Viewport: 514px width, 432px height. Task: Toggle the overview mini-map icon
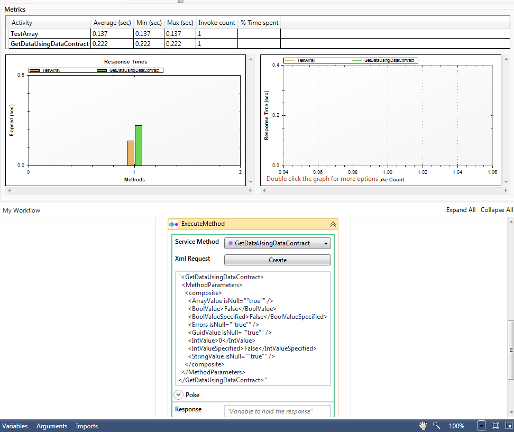pyautogui.click(x=509, y=426)
